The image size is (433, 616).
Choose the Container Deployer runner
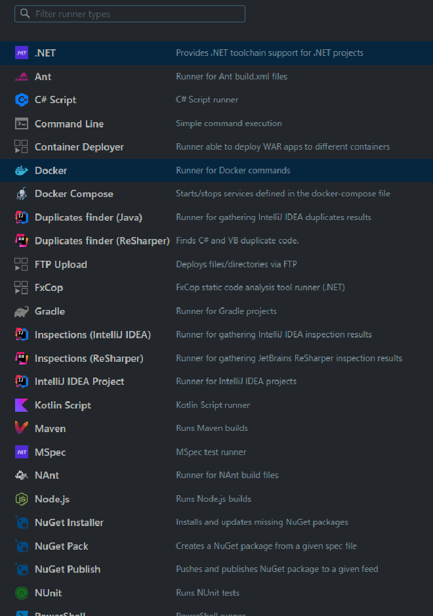79,147
